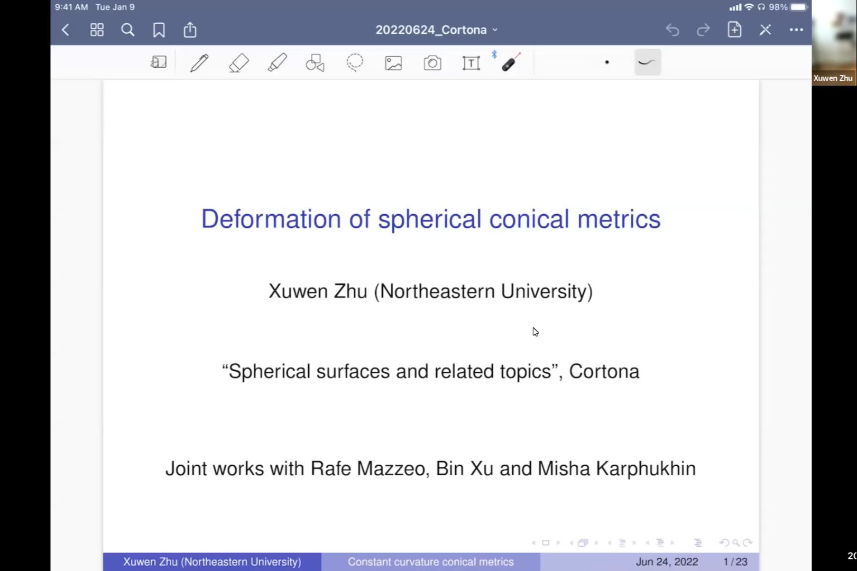Viewport: 857px width, 571px height.
Task: Open the more options ellipsis menu
Action: coord(796,30)
